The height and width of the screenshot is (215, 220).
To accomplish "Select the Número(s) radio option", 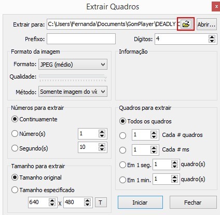I will pyautogui.click(x=15, y=134).
